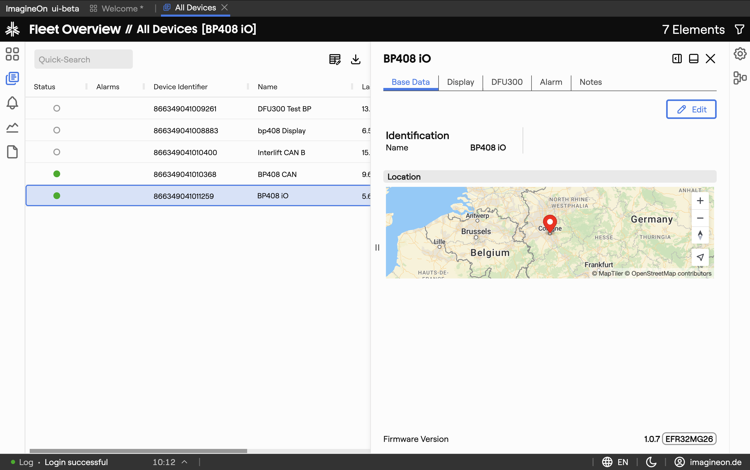Image resolution: width=750 pixels, height=470 pixels.
Task: Click the BP408 iO name value
Action: pos(488,148)
